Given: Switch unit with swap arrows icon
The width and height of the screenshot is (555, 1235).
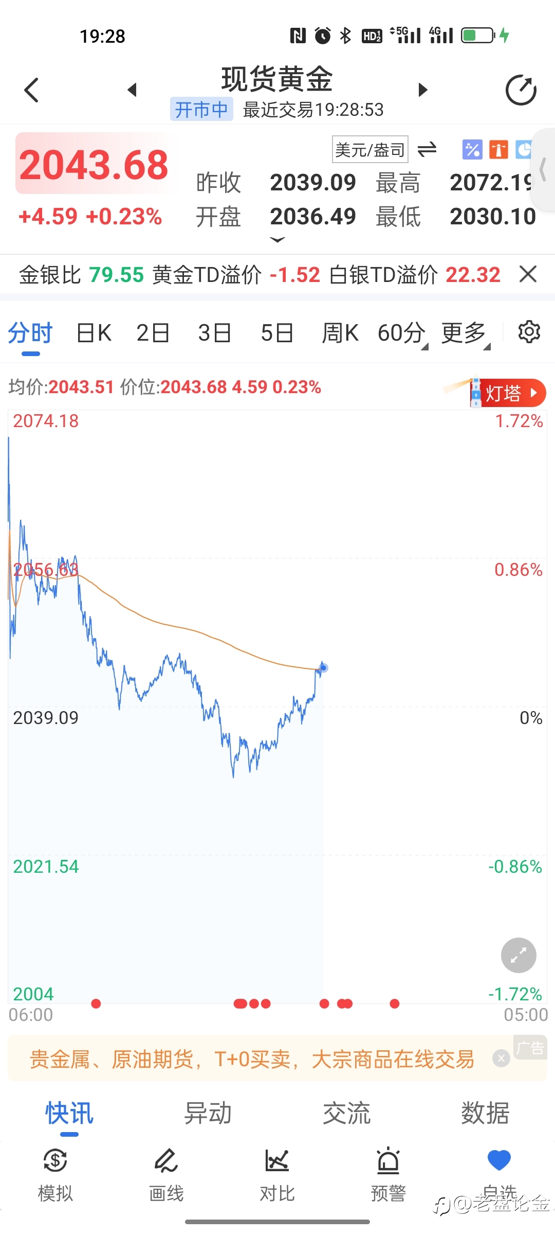Looking at the screenshot, I should pos(427,150).
